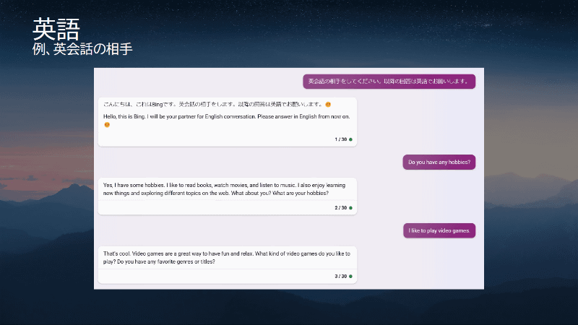The image size is (578, 325).
Task: Click the reply starting 'That's cool. Video games'
Action: click(x=226, y=258)
